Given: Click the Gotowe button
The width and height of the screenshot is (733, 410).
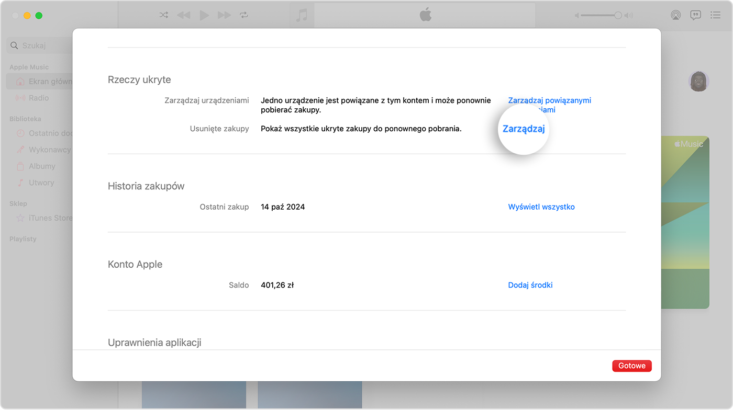Looking at the screenshot, I should coord(632,366).
